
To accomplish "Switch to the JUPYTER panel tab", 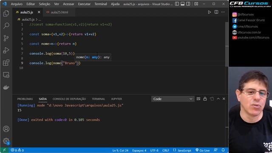I will [116, 99].
